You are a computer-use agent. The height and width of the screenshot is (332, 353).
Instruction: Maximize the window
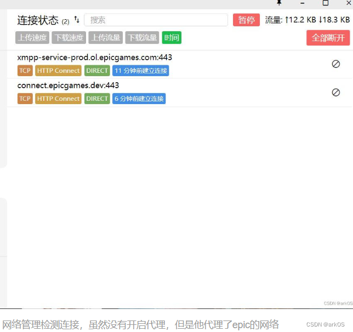pos(326,3)
